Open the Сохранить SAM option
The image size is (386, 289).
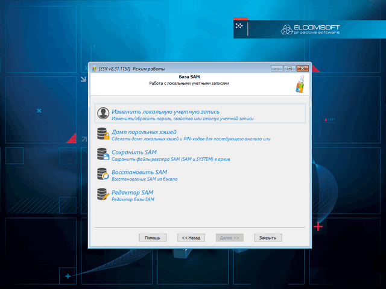(134, 152)
